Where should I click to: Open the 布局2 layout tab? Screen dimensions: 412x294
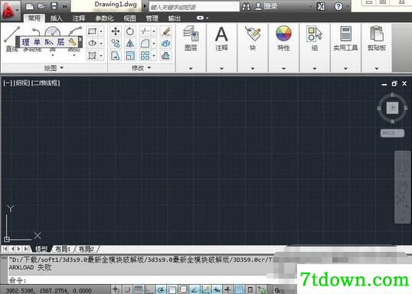click(x=87, y=249)
